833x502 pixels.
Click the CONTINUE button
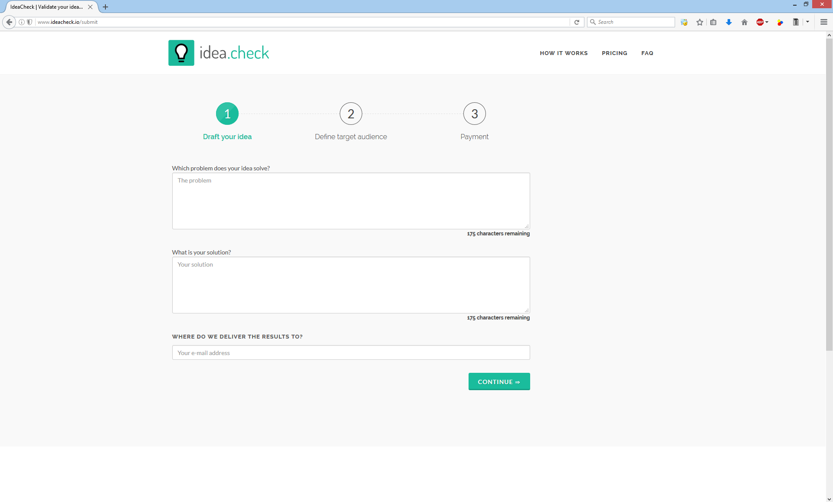point(499,381)
